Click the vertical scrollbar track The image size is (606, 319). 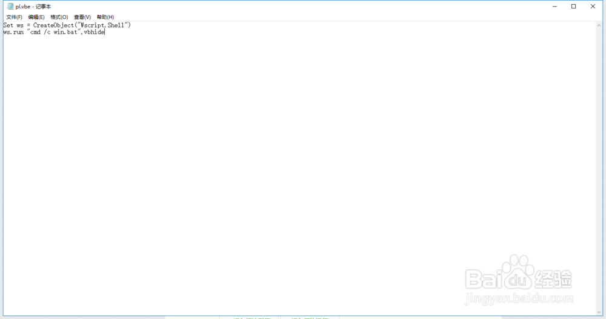tap(599, 168)
